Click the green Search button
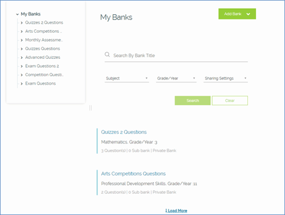This screenshot has height=215, width=285. (x=193, y=101)
